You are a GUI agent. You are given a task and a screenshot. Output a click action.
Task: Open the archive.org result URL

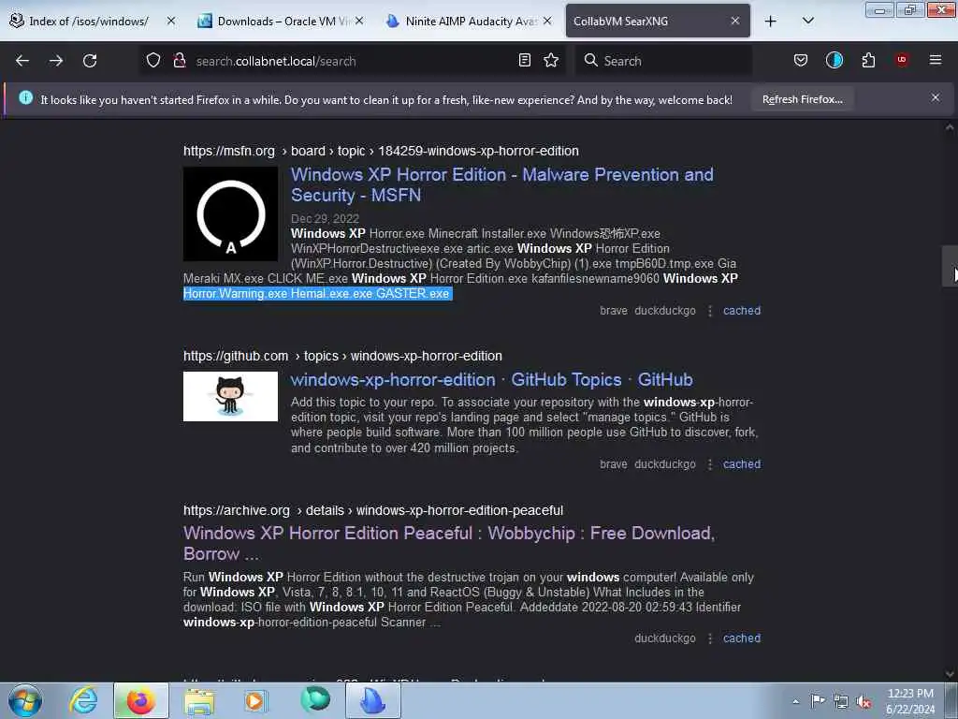(372, 510)
